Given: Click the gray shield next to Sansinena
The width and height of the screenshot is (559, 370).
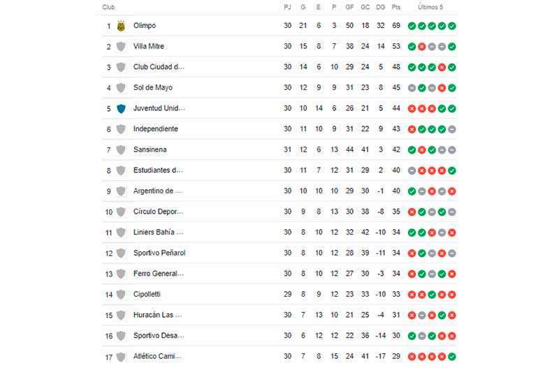Looking at the screenshot, I should click(121, 150).
